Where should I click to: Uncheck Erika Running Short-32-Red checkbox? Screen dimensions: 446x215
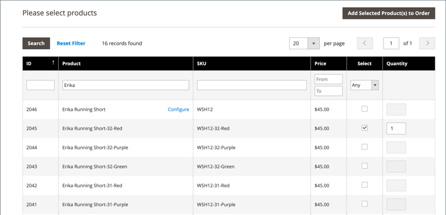(x=365, y=128)
